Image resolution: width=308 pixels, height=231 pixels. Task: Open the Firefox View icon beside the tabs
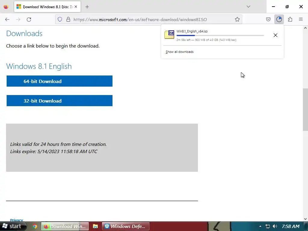coord(6,7)
